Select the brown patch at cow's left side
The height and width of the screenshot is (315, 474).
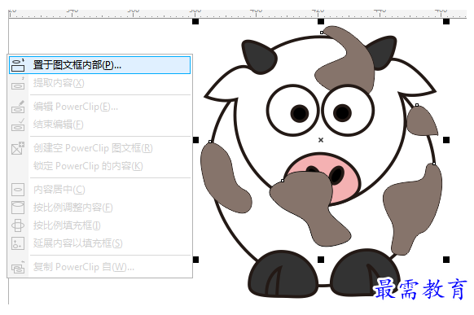[222, 178]
